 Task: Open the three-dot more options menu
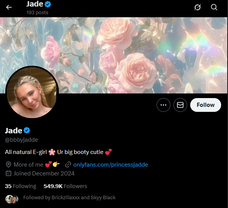pos(163,105)
